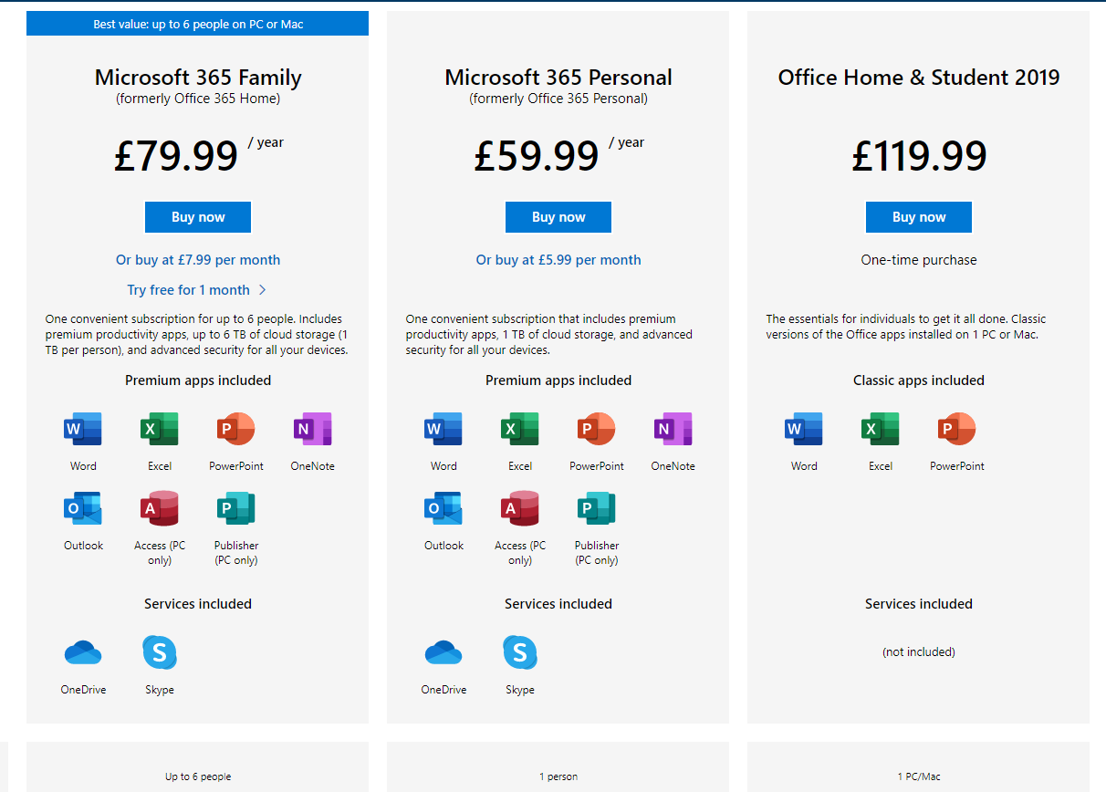Click the Excel icon under Microsoft 365 Family
The width and height of the screenshot is (1106, 792).
160,429
